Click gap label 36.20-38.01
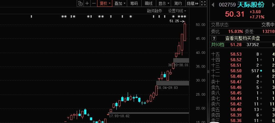 178,65
